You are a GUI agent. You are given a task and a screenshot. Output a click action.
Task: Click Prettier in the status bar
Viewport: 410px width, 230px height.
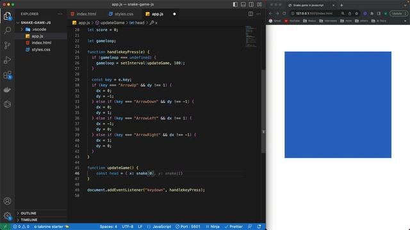[x=233, y=227]
